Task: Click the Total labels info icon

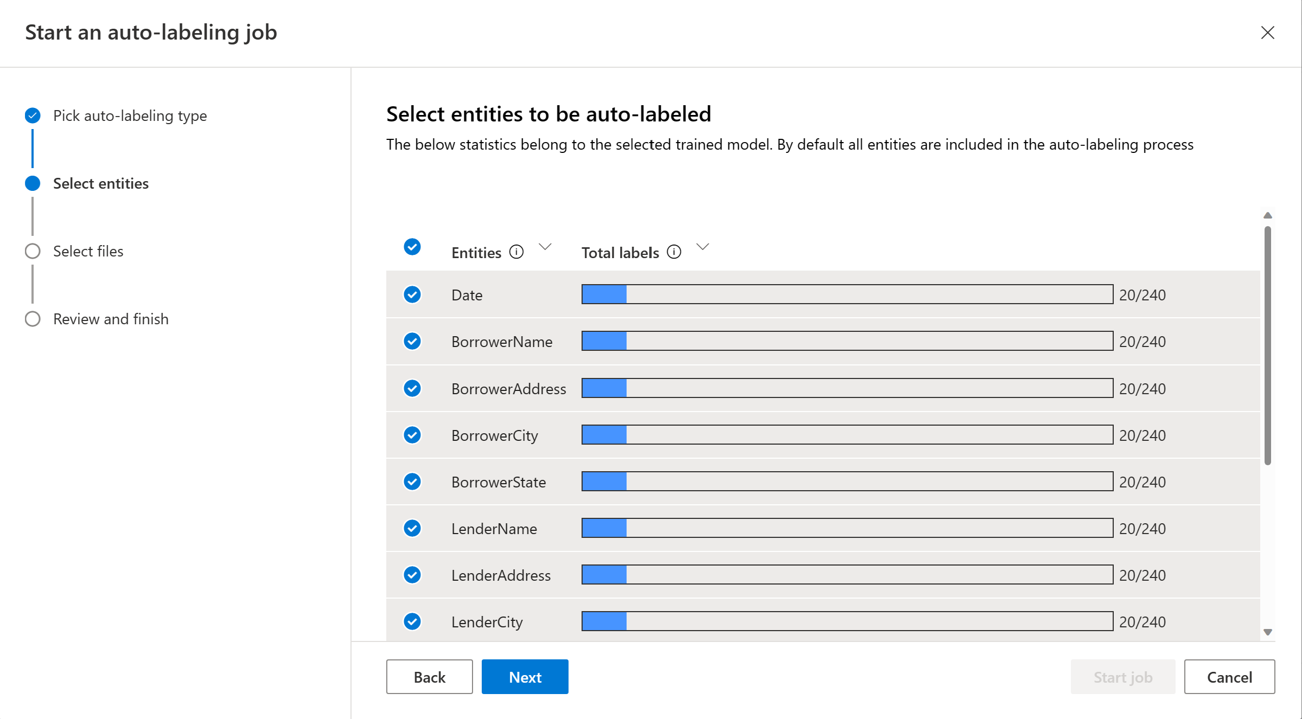Action: [x=674, y=252]
